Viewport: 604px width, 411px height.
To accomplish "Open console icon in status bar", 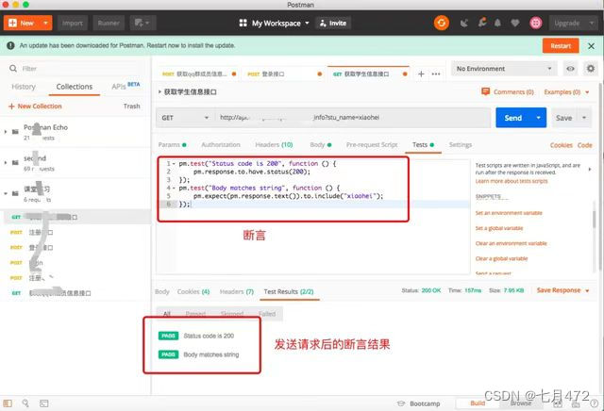I will coord(44,403).
